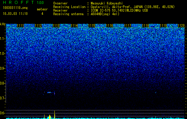Click the 1117 time marker
187x119 pixels.
coord(128,25)
